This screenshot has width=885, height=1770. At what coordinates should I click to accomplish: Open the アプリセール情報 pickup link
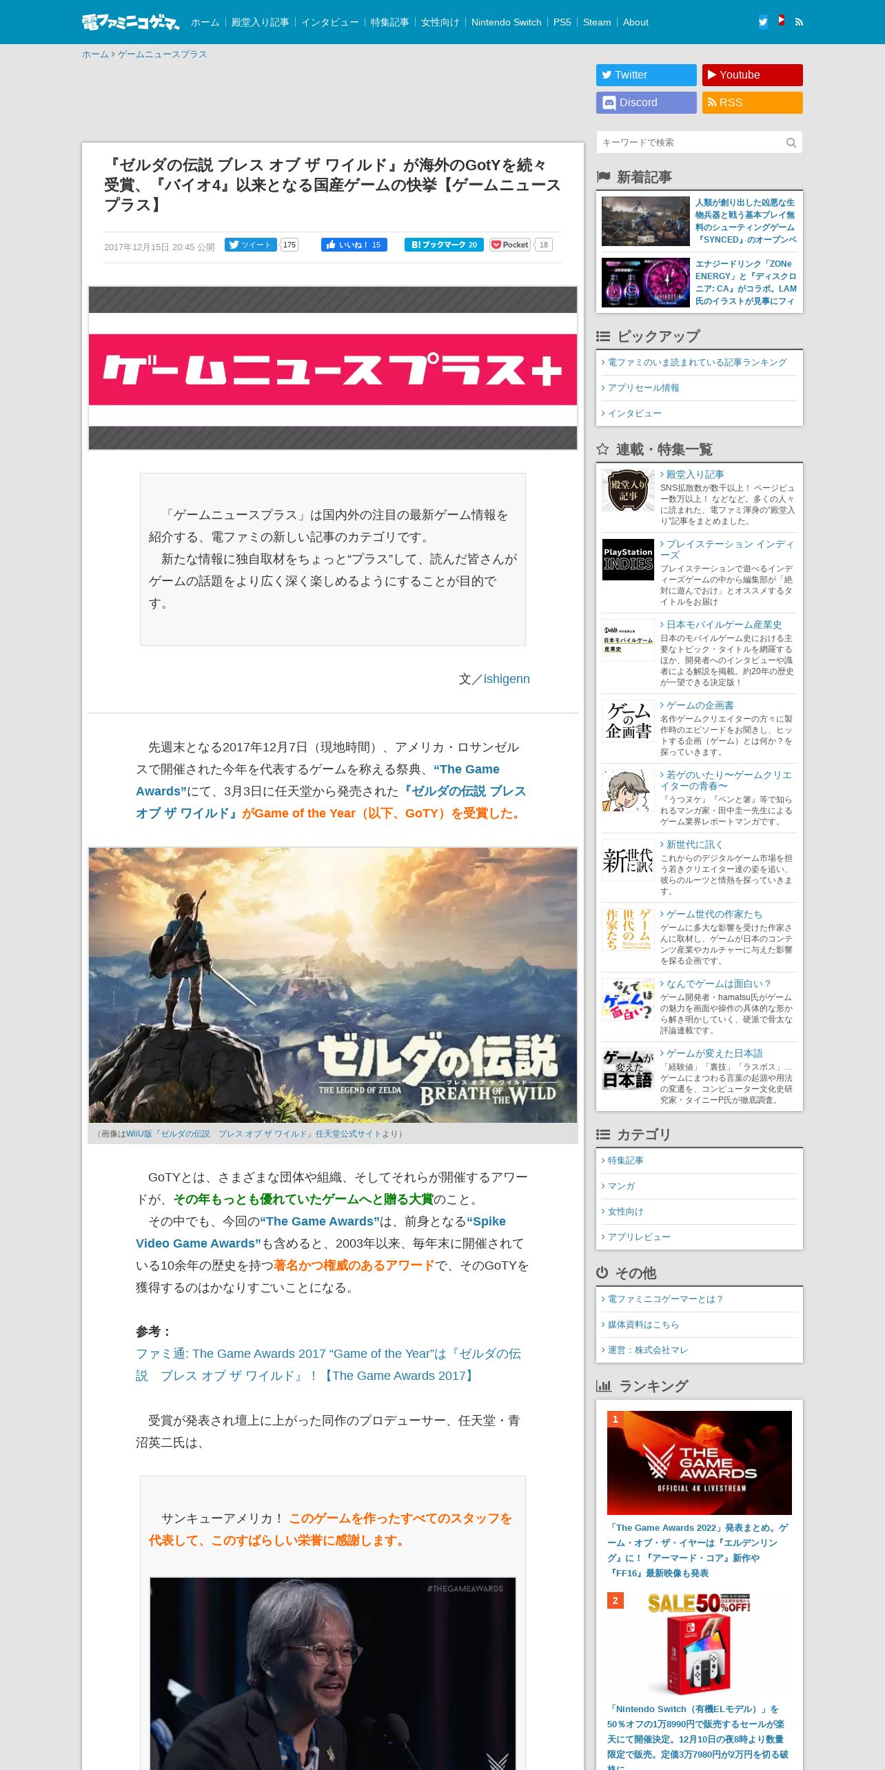click(x=643, y=388)
